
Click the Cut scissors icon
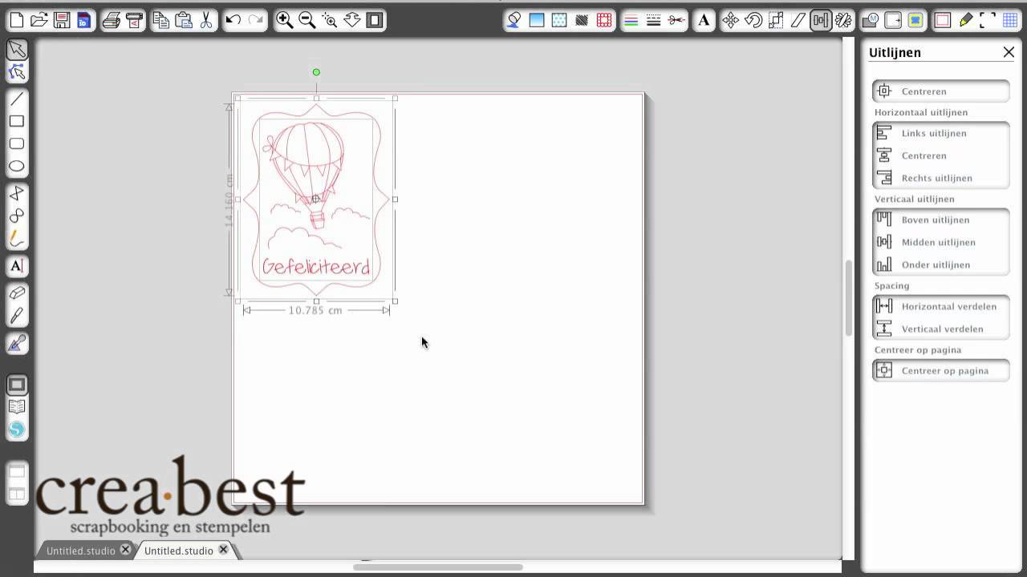click(206, 20)
